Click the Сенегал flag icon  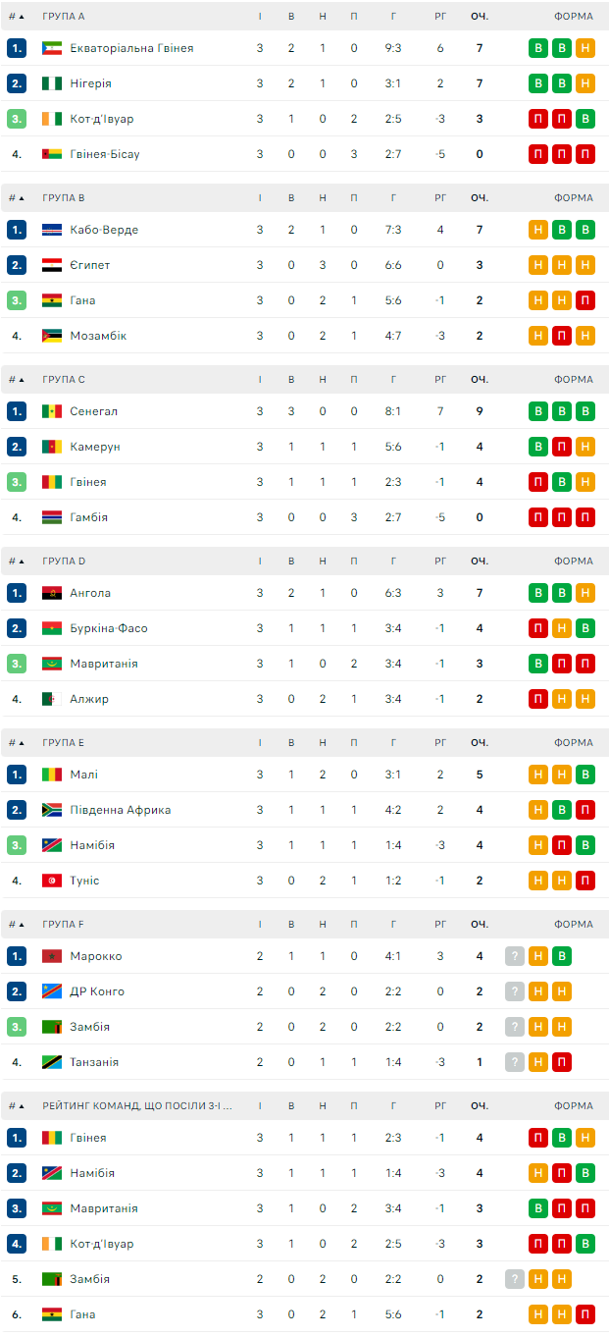tap(52, 411)
